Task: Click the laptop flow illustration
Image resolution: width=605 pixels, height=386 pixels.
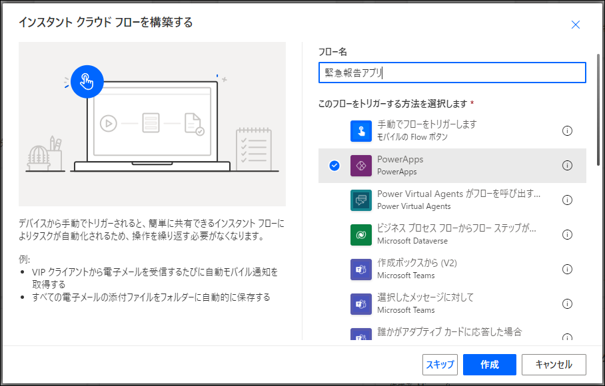Action: click(152, 124)
